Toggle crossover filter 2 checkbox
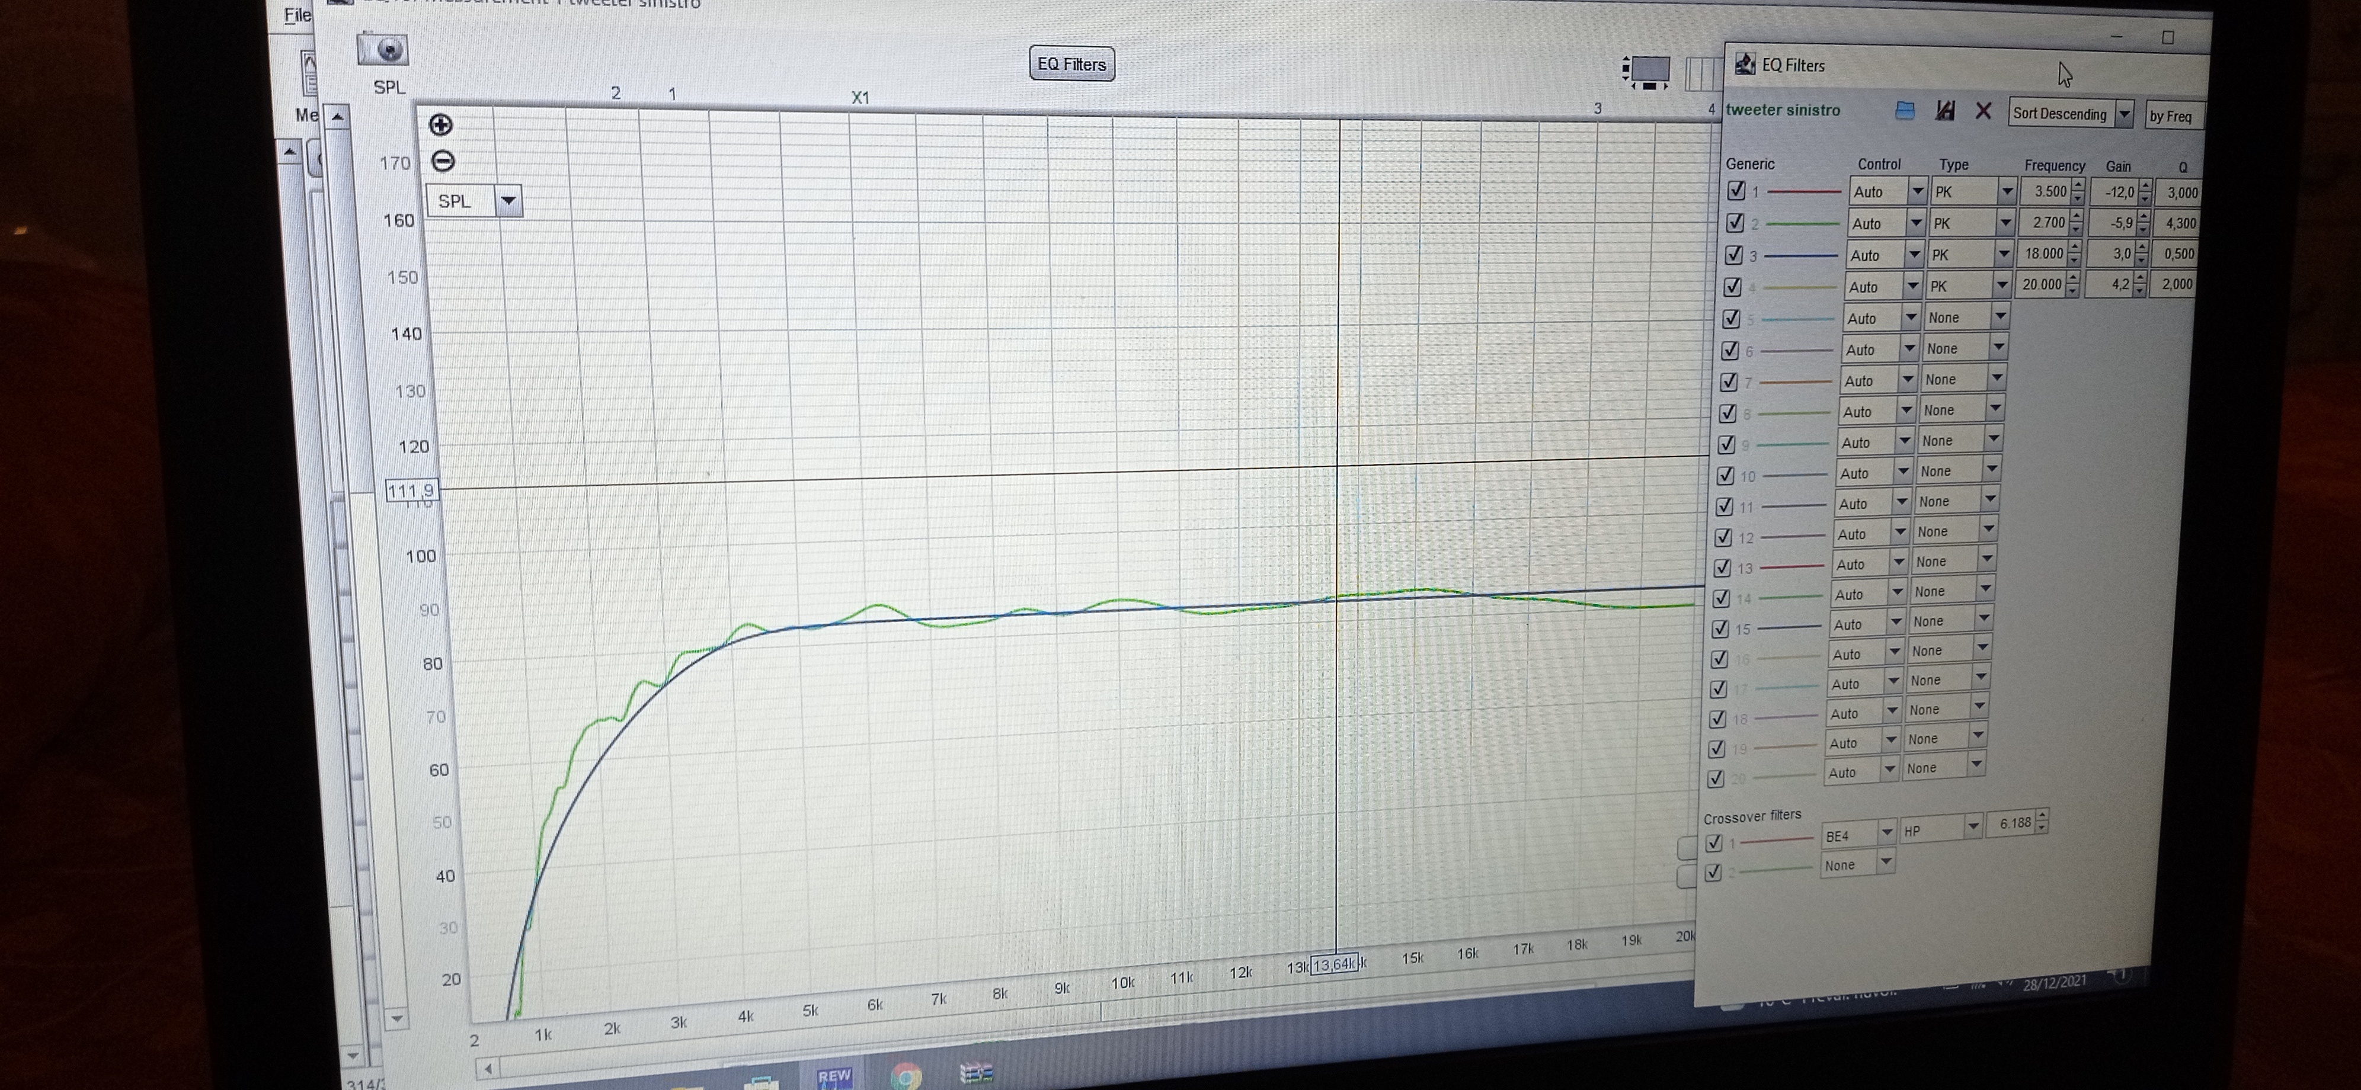The height and width of the screenshot is (1090, 2361). coord(1712,872)
